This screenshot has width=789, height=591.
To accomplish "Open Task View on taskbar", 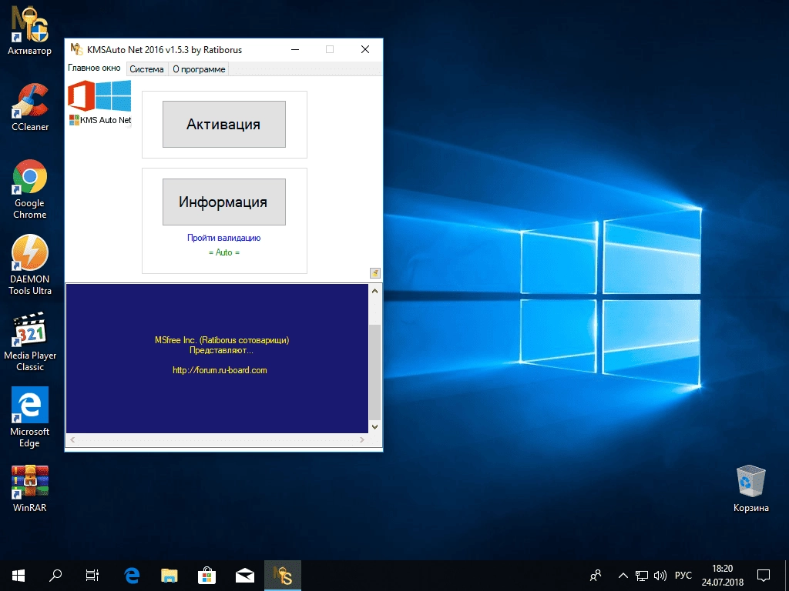I will coord(92,576).
